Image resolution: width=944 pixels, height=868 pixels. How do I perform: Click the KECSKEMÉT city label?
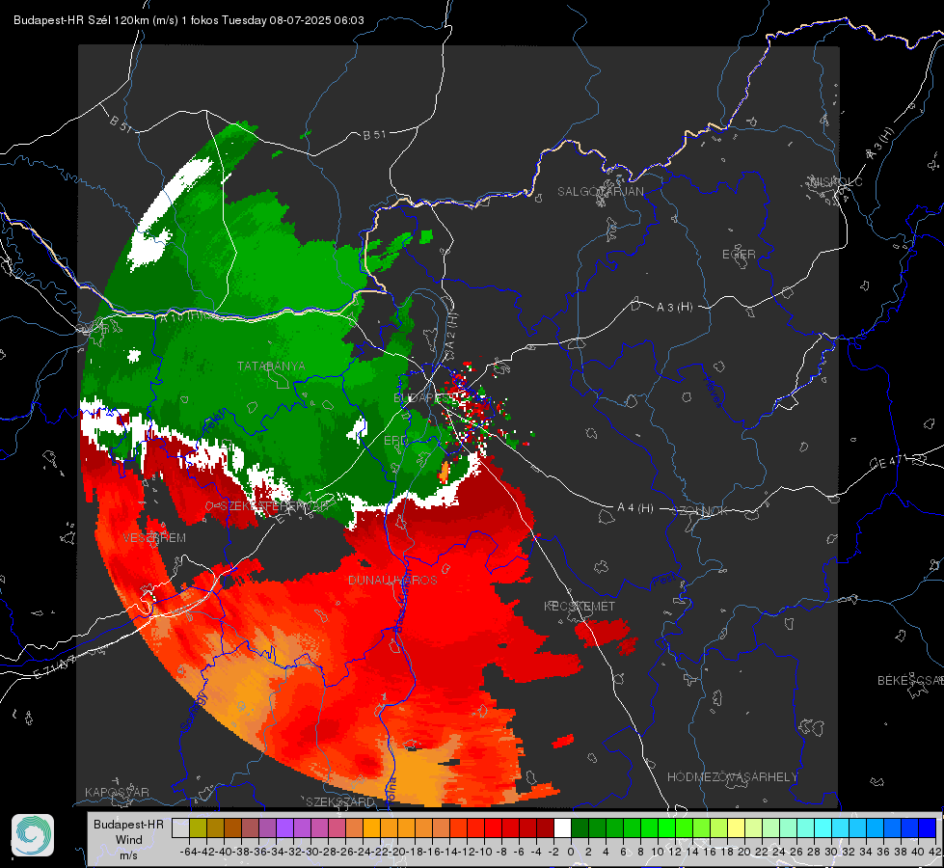tap(580, 606)
